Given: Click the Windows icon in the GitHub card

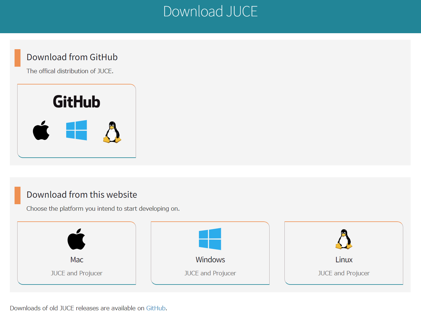Looking at the screenshot, I should (x=77, y=130).
